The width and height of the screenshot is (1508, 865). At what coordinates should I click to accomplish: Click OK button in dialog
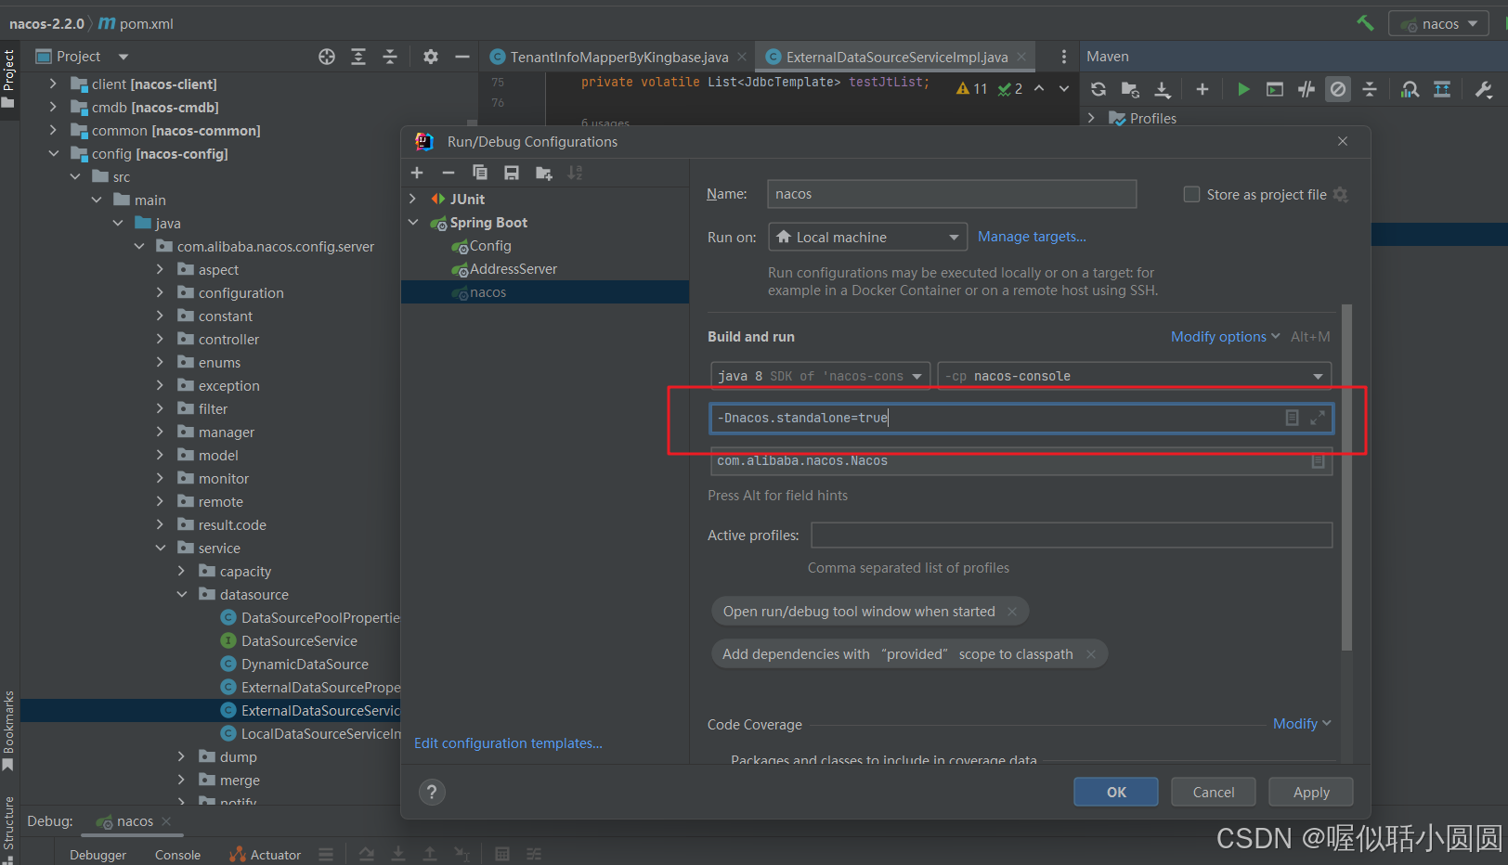click(x=1116, y=792)
